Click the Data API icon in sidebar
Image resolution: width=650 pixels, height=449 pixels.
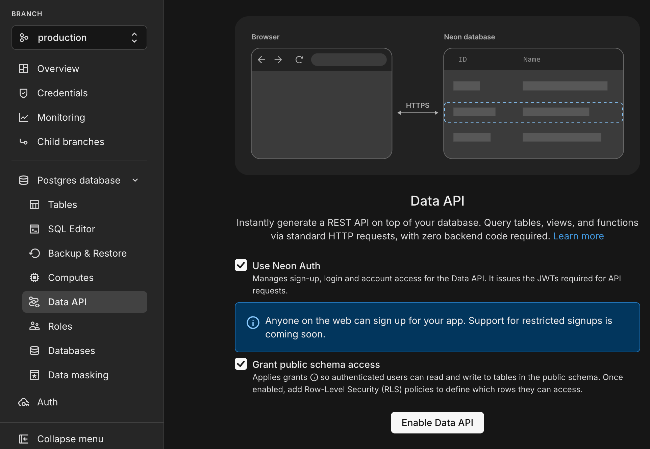34,302
